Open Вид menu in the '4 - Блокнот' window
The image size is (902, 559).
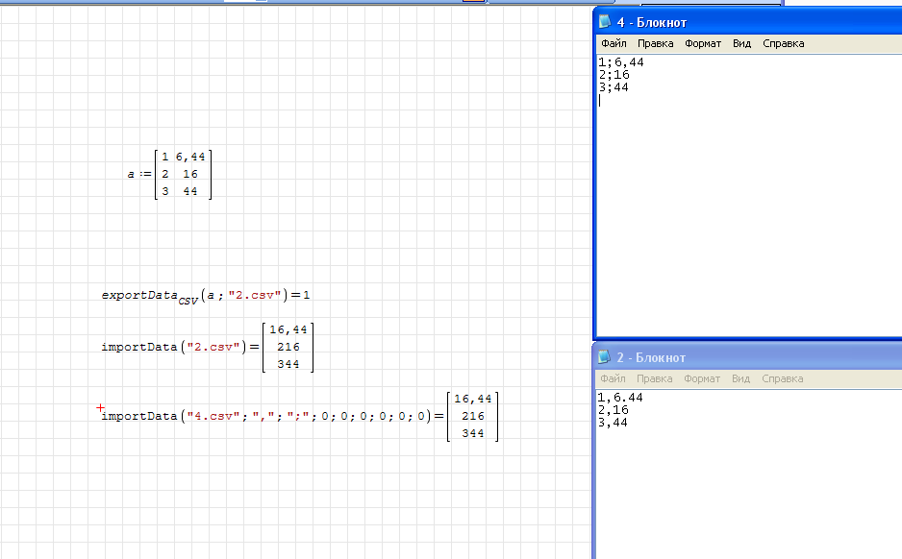pos(741,43)
